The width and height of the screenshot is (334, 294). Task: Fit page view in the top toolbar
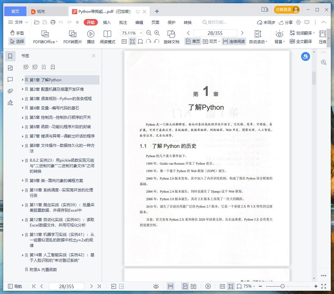132,42
